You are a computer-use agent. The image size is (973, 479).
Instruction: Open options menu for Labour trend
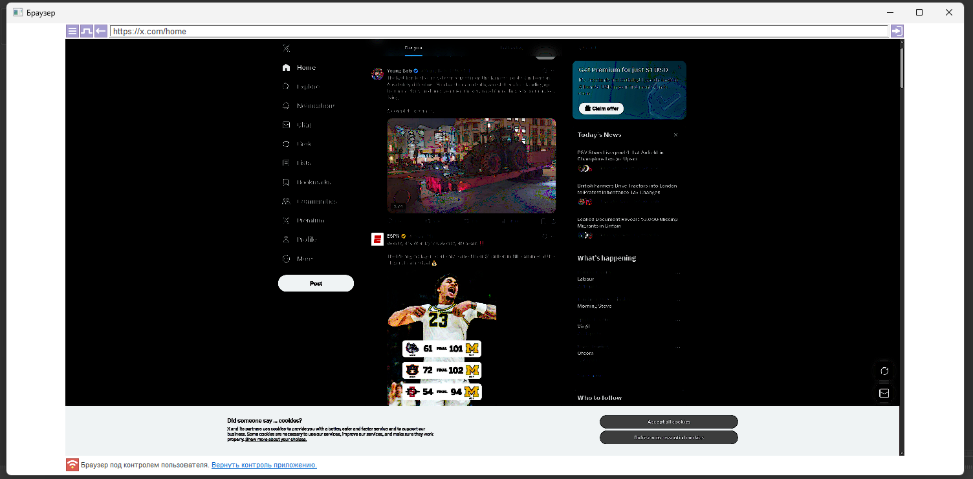678,273
